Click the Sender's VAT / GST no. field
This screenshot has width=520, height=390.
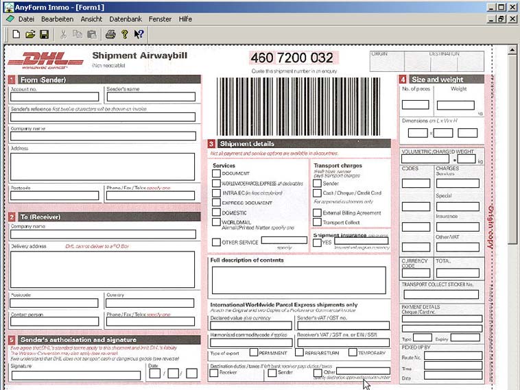pyautogui.click(x=343, y=326)
